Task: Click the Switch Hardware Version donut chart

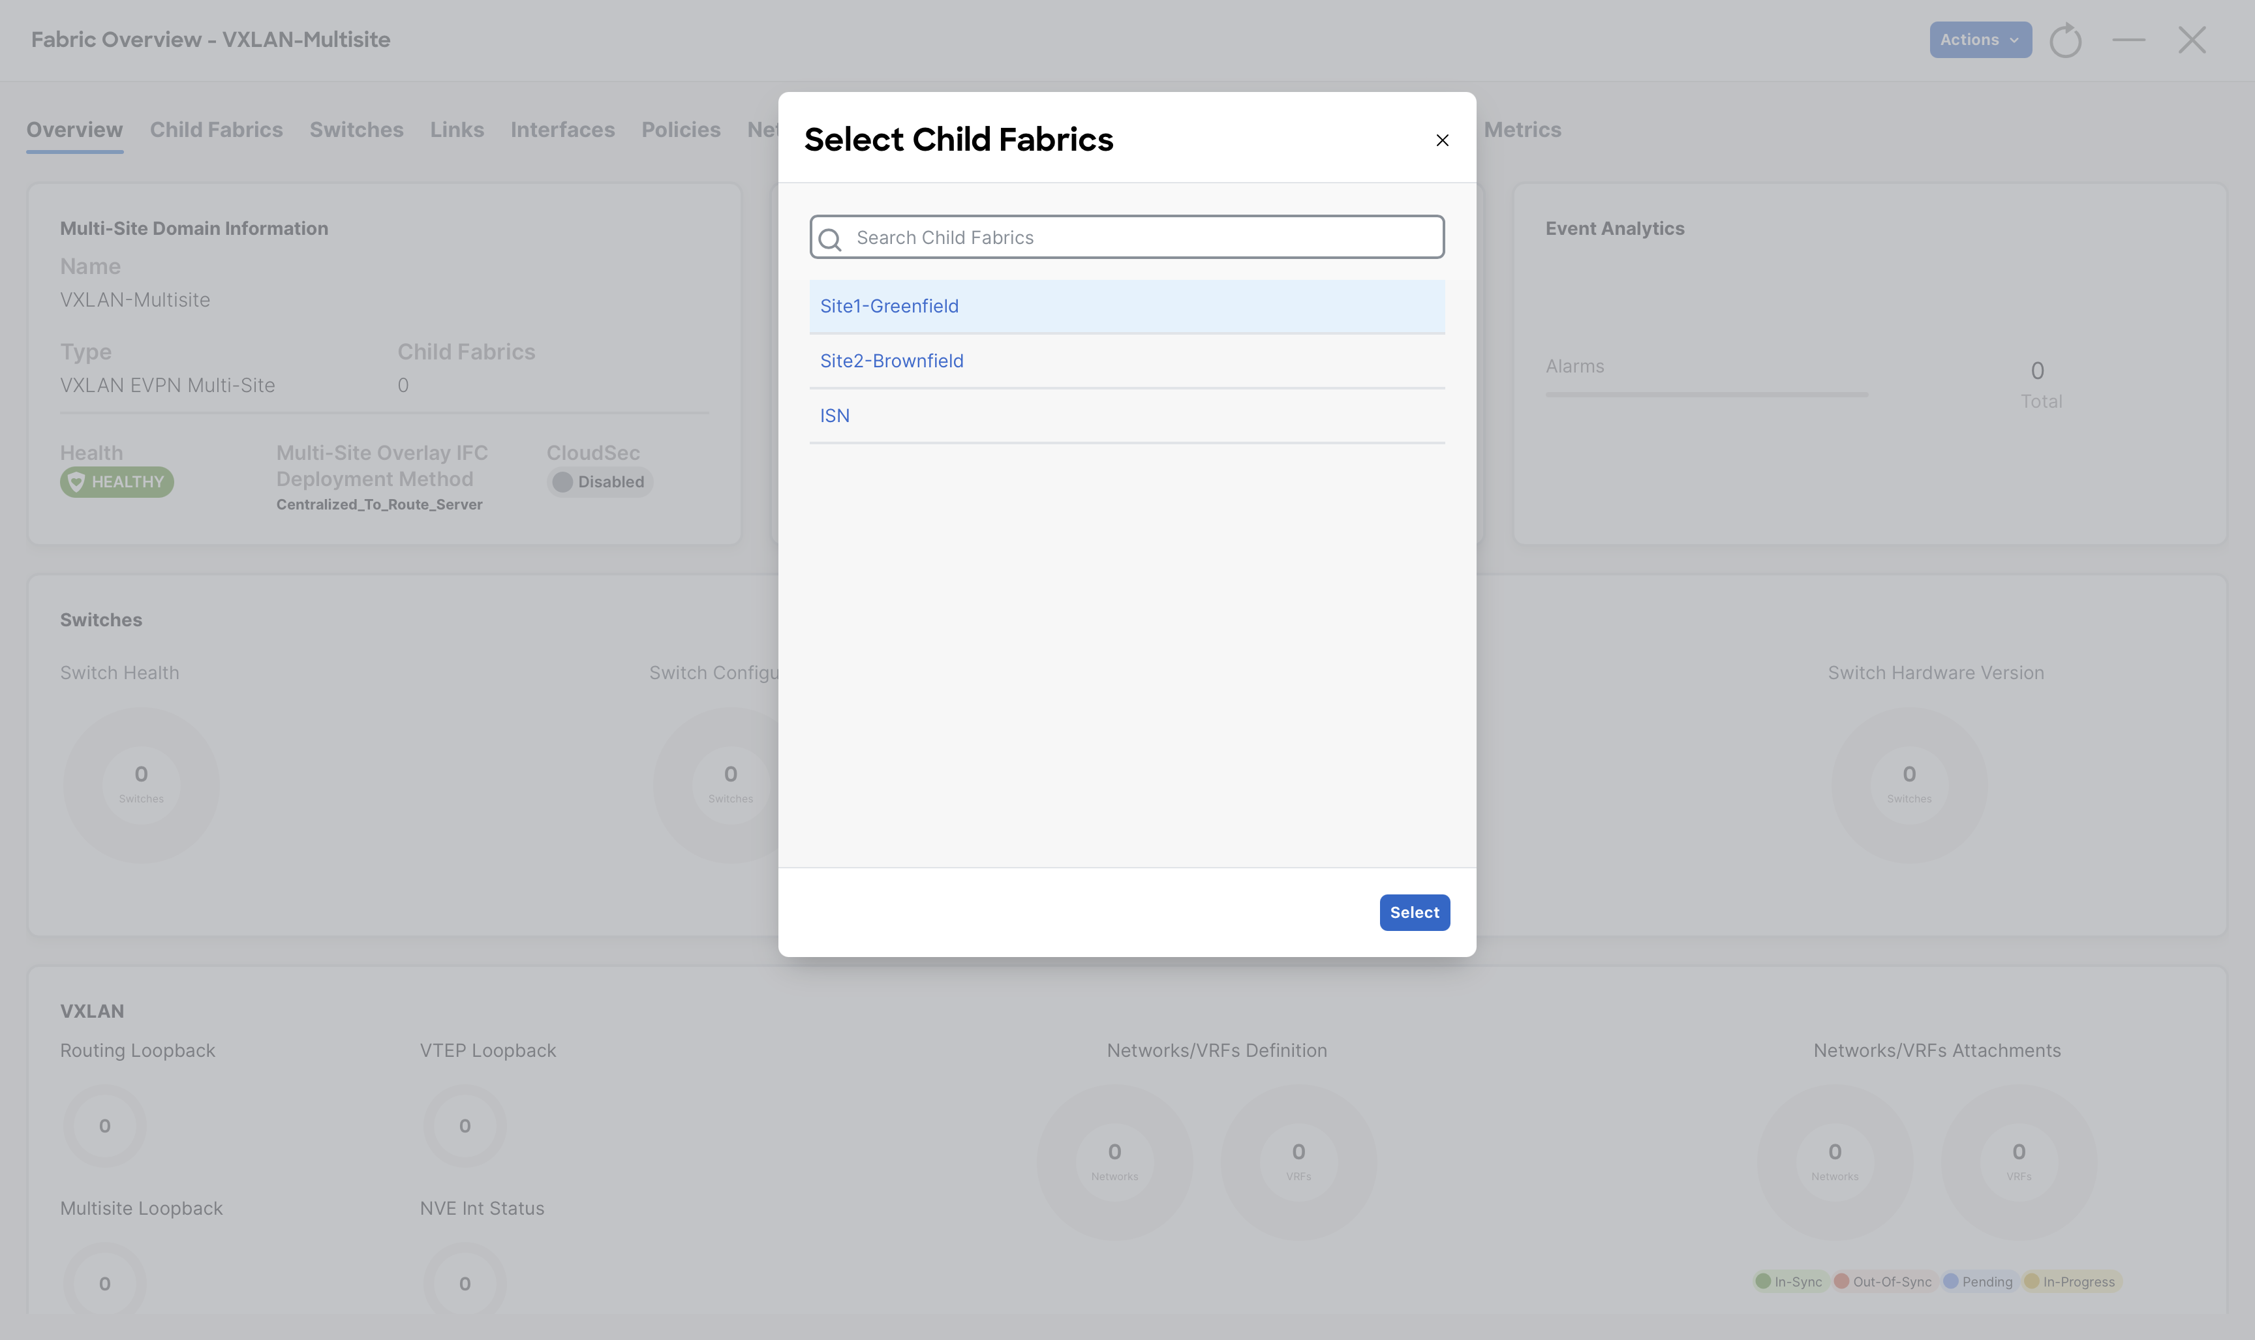Action: click(1909, 785)
